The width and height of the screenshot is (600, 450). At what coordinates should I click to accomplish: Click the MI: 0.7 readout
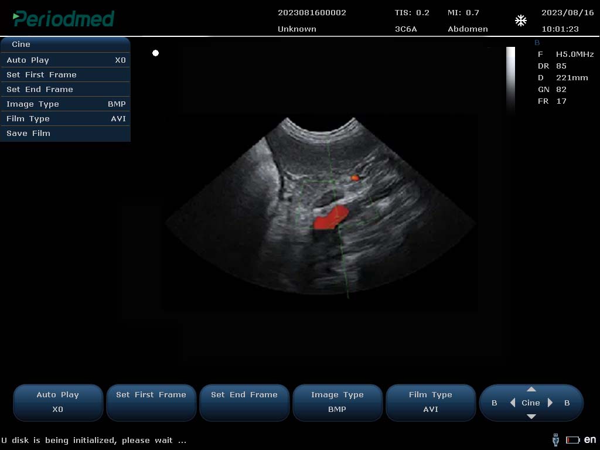[463, 13]
